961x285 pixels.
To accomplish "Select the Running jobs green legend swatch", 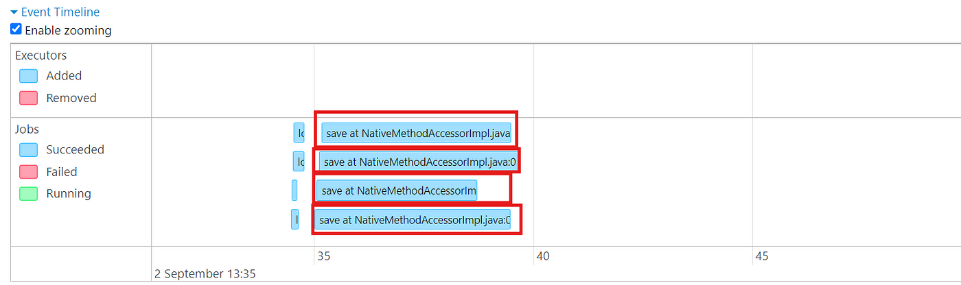I will click(x=28, y=193).
